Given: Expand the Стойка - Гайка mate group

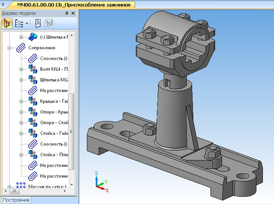Looking at the screenshot, I should 21,133.
